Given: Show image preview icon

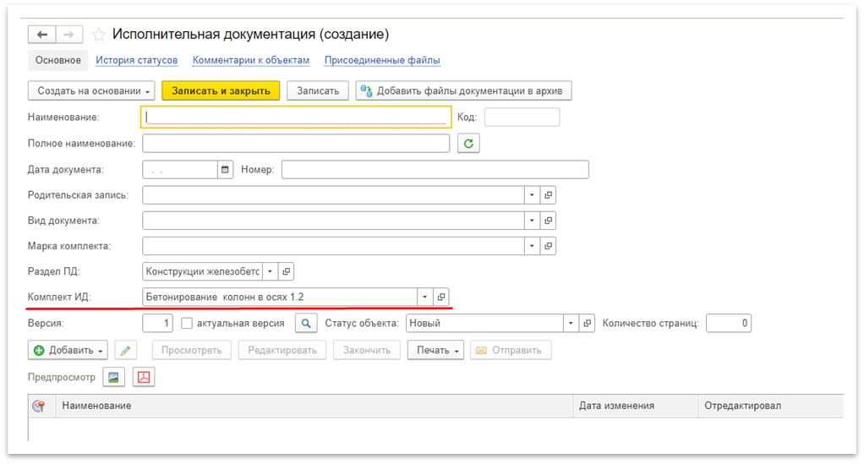Looking at the screenshot, I should click(x=113, y=377).
